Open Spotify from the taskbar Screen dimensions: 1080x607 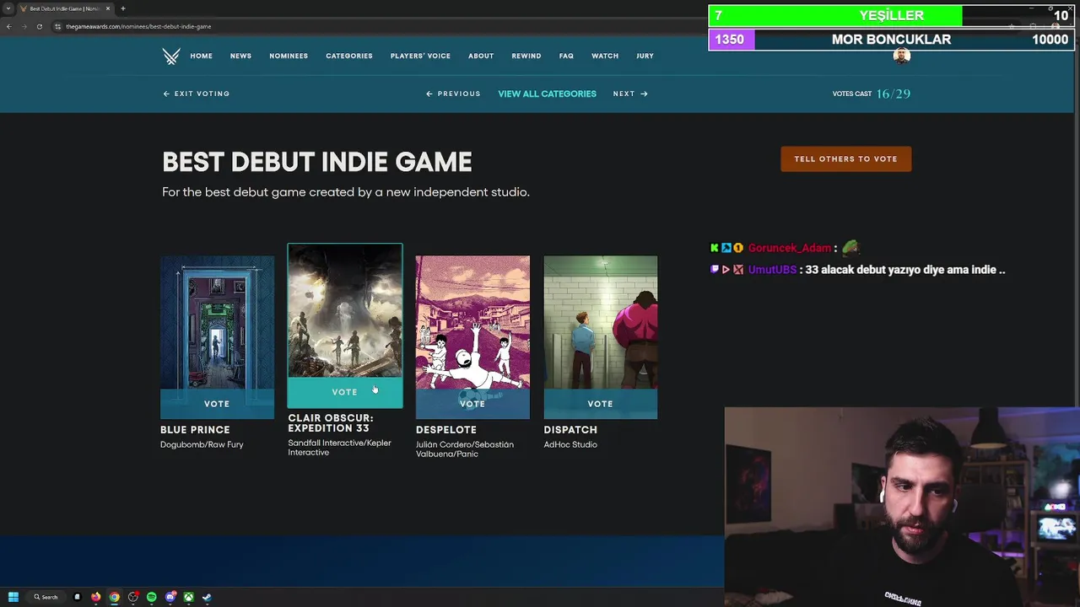(x=151, y=597)
